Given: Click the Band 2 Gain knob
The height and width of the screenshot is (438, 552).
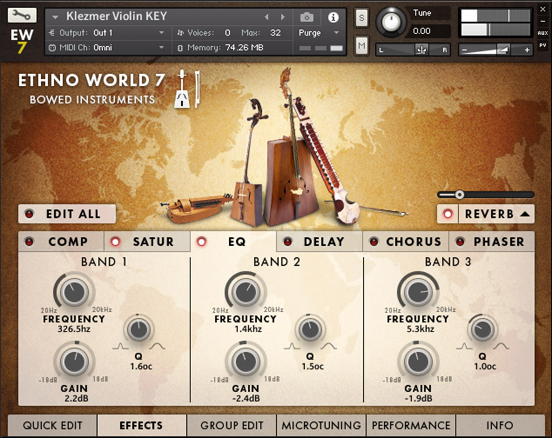Looking at the screenshot, I should coord(246,362).
